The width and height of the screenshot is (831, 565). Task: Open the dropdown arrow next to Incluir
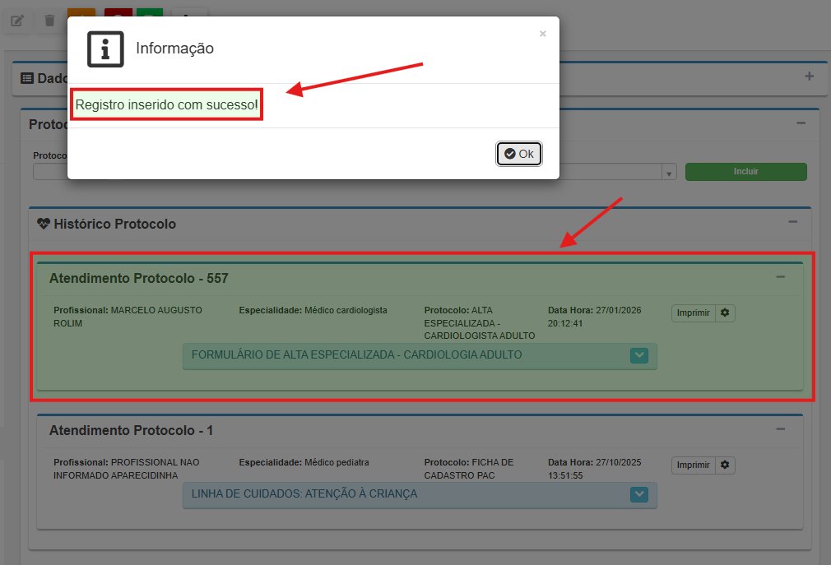point(669,173)
